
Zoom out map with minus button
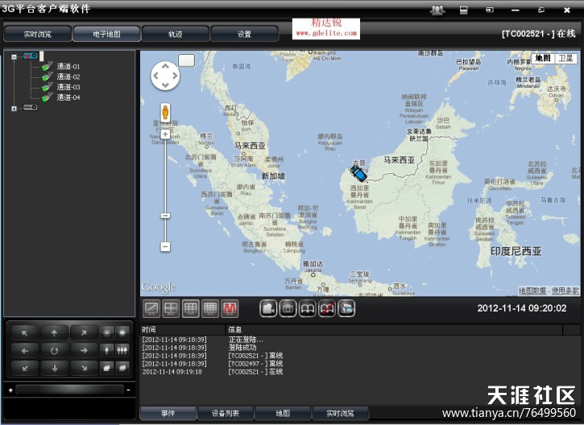click(x=165, y=246)
